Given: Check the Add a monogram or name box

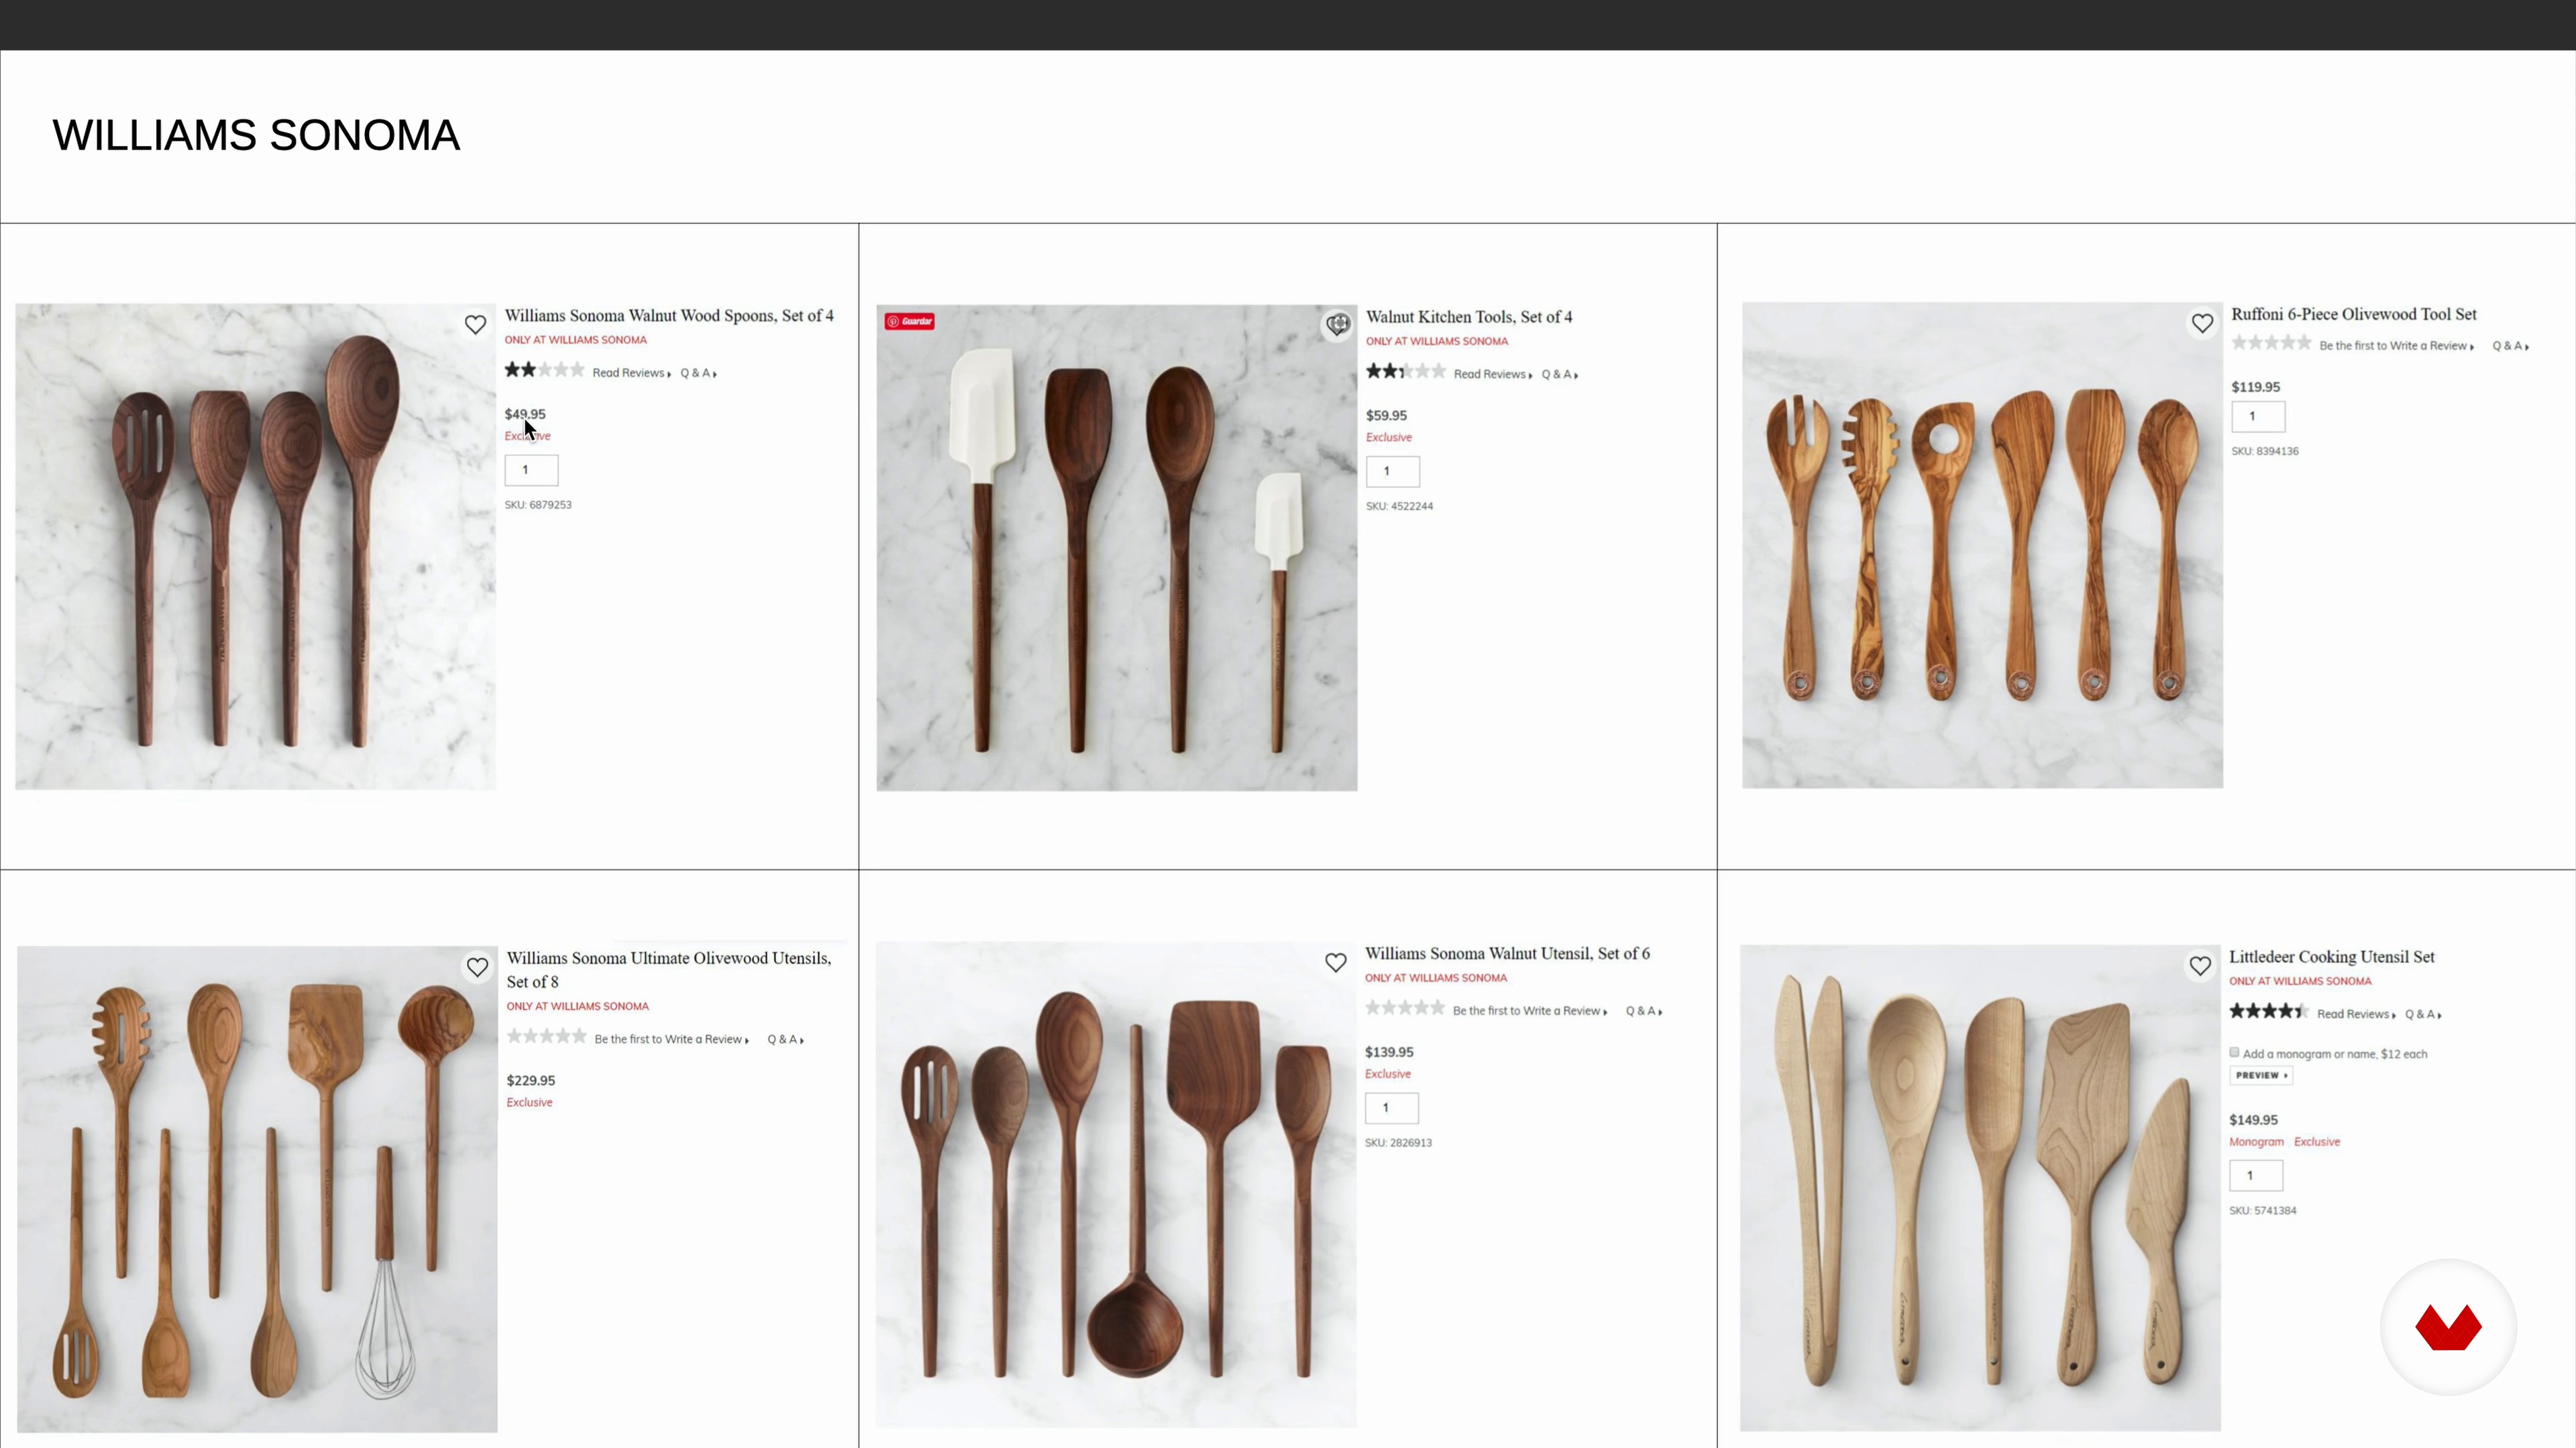Looking at the screenshot, I should [x=2234, y=1052].
